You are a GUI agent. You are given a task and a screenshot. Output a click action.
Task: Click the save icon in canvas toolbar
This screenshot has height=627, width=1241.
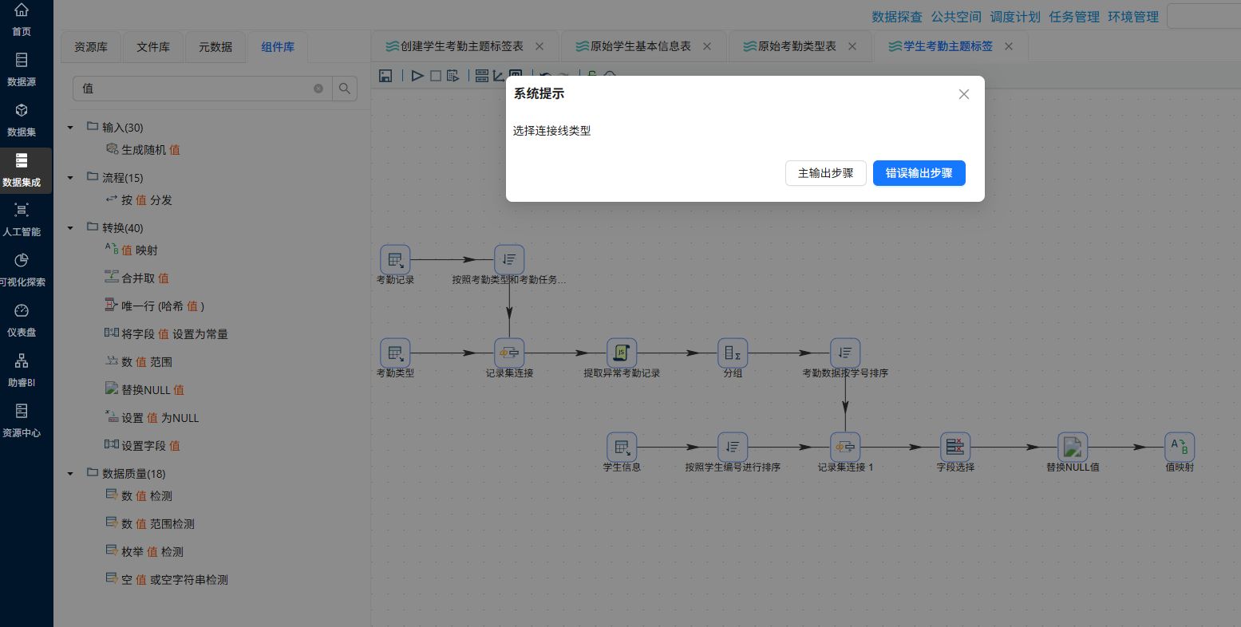click(385, 76)
